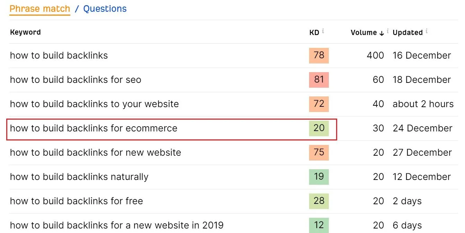This screenshot has width=465, height=233.
Task: Switch to the Questions tab
Action: (105, 8)
